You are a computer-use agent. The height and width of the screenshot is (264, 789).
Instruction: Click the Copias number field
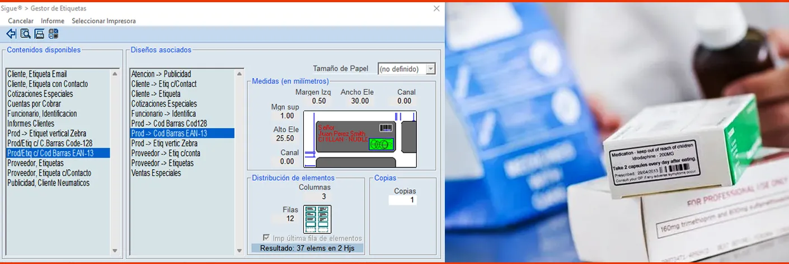coord(403,200)
